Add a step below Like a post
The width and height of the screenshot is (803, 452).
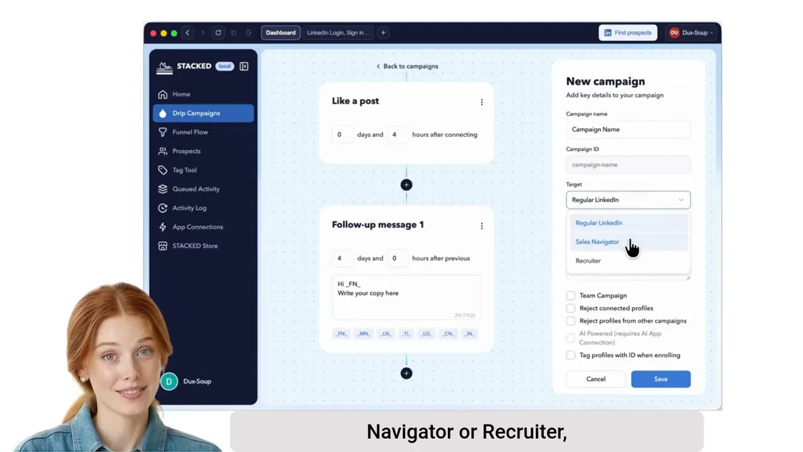[407, 185]
